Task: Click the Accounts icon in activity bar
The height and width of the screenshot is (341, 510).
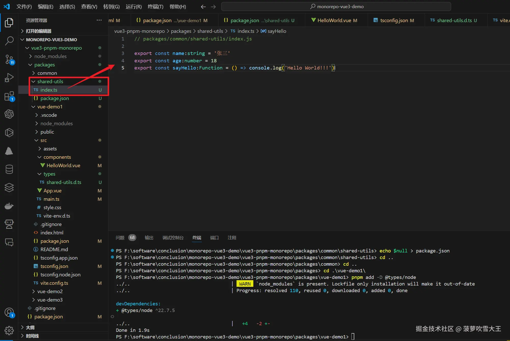Action: [9, 312]
